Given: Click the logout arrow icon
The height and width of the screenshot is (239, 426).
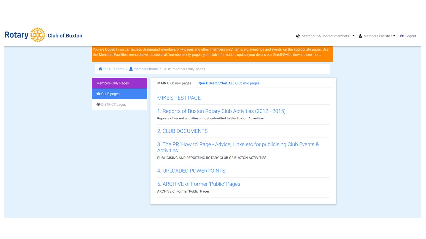Looking at the screenshot, I should tap(402, 36).
